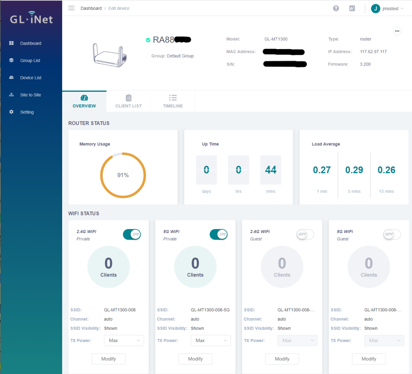Click the Device List router icon
The height and width of the screenshot is (374, 412).
pos(11,78)
